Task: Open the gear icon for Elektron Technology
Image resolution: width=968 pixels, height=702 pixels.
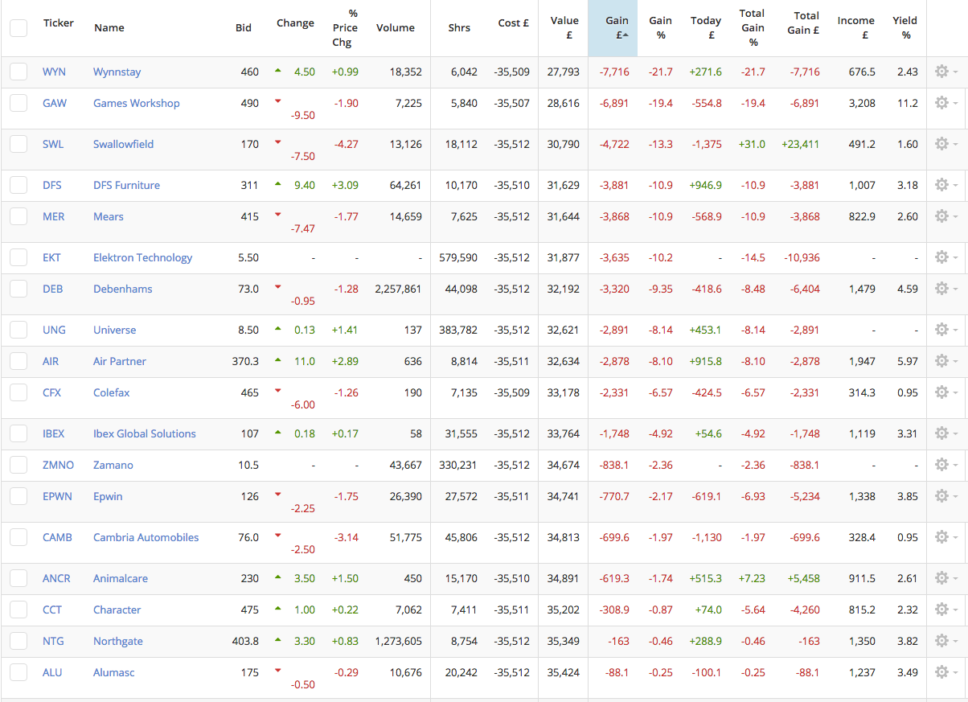Action: [942, 257]
